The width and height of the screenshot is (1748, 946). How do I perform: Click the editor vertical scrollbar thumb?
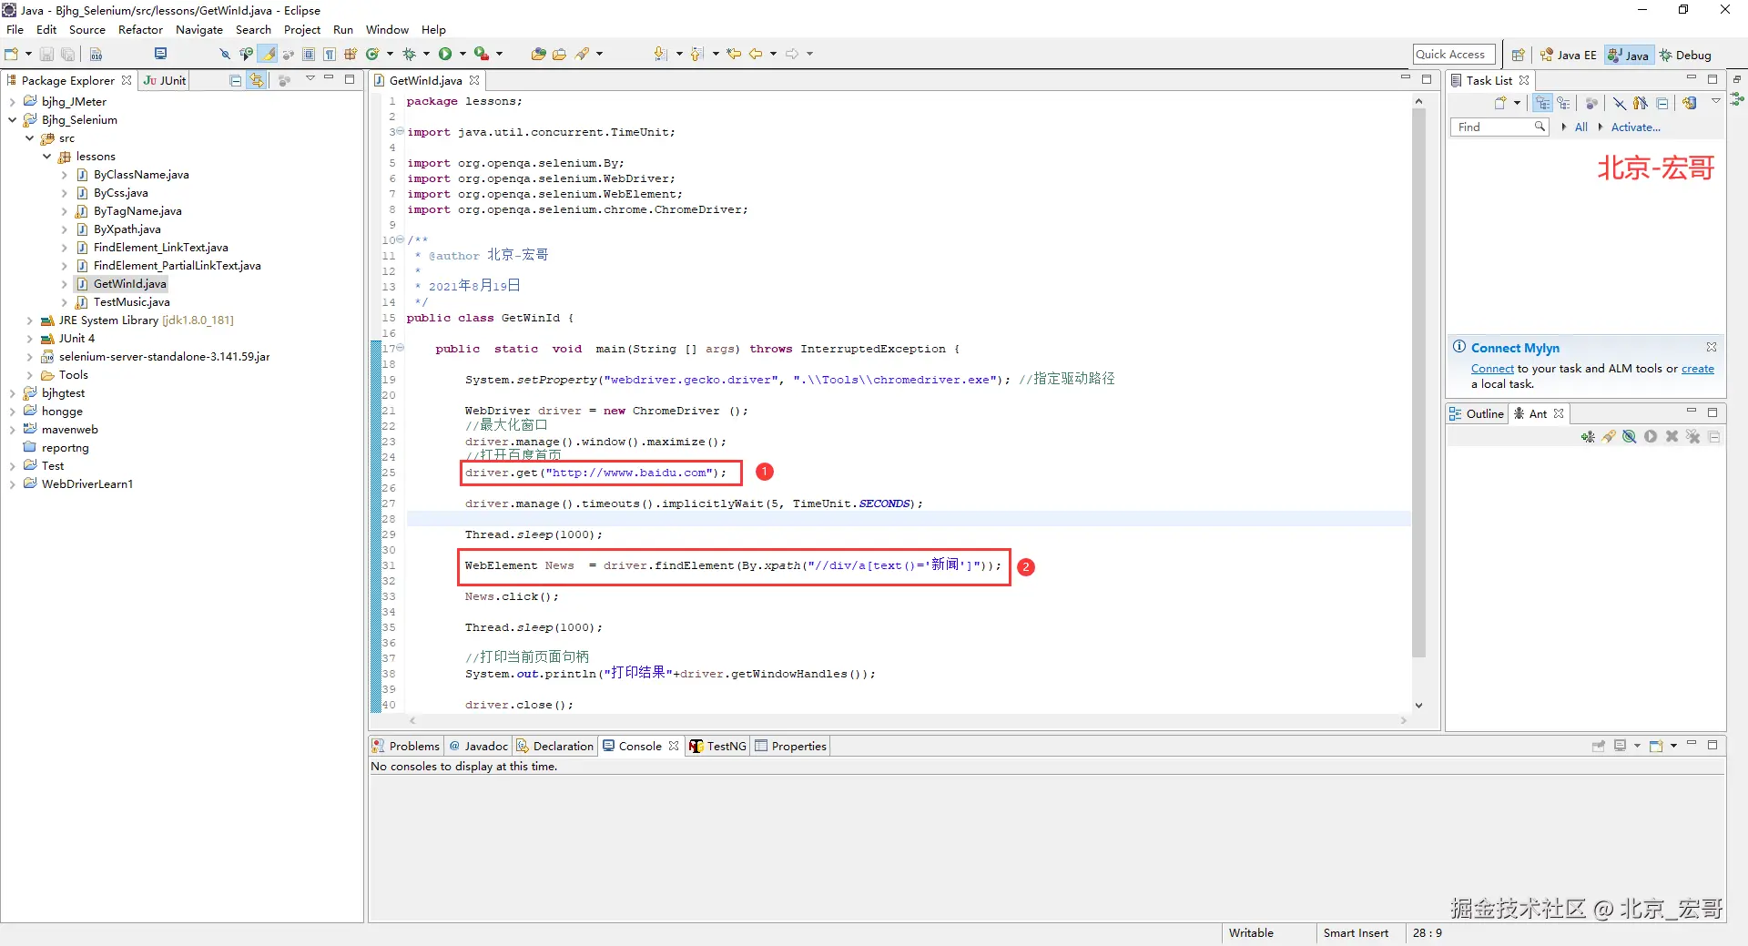click(x=1418, y=382)
